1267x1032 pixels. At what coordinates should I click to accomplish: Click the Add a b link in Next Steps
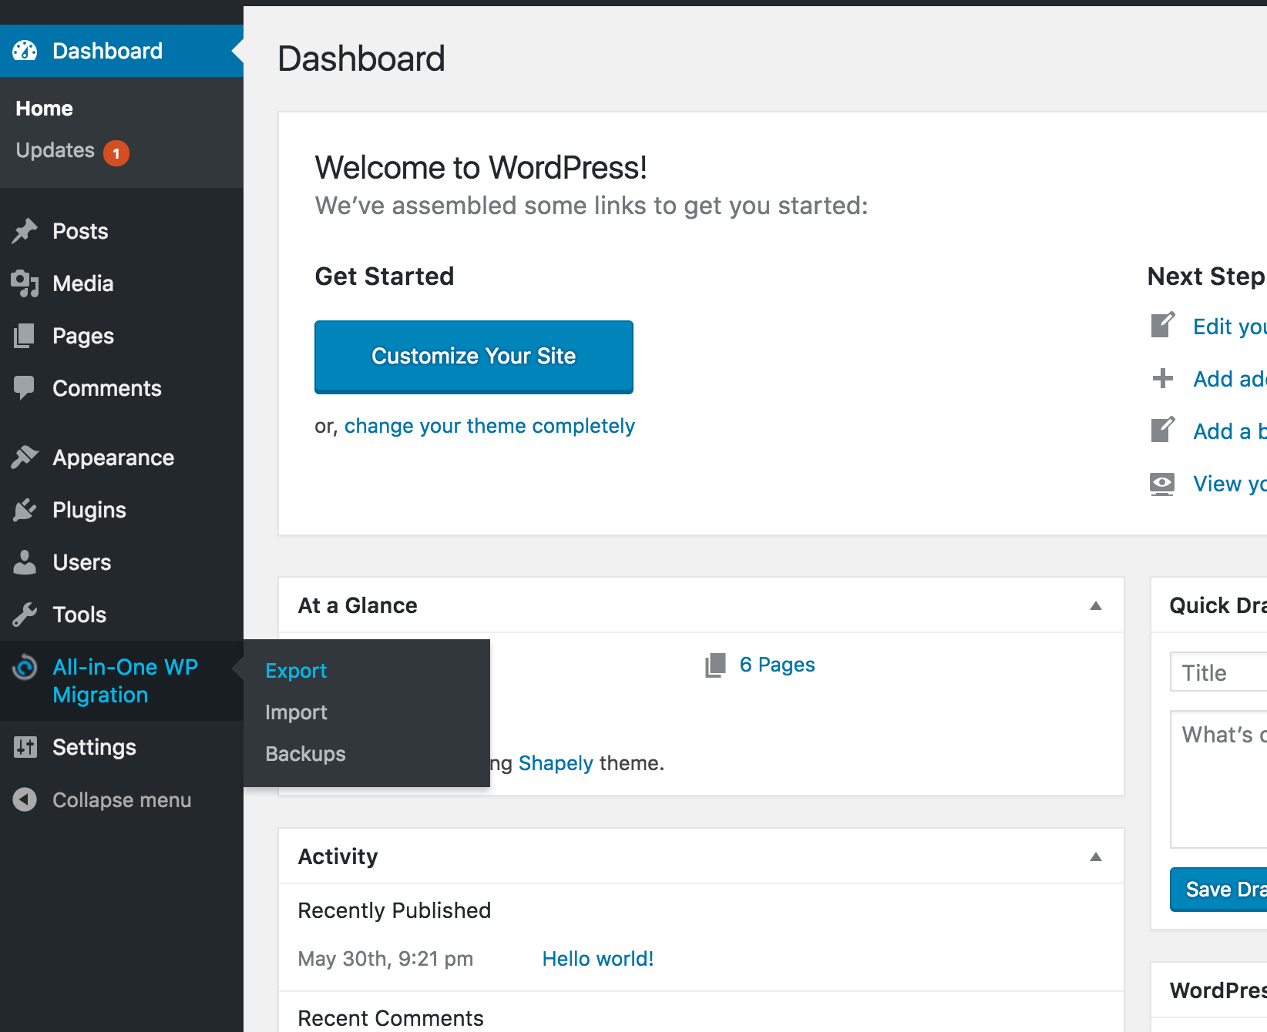pyautogui.click(x=1230, y=431)
